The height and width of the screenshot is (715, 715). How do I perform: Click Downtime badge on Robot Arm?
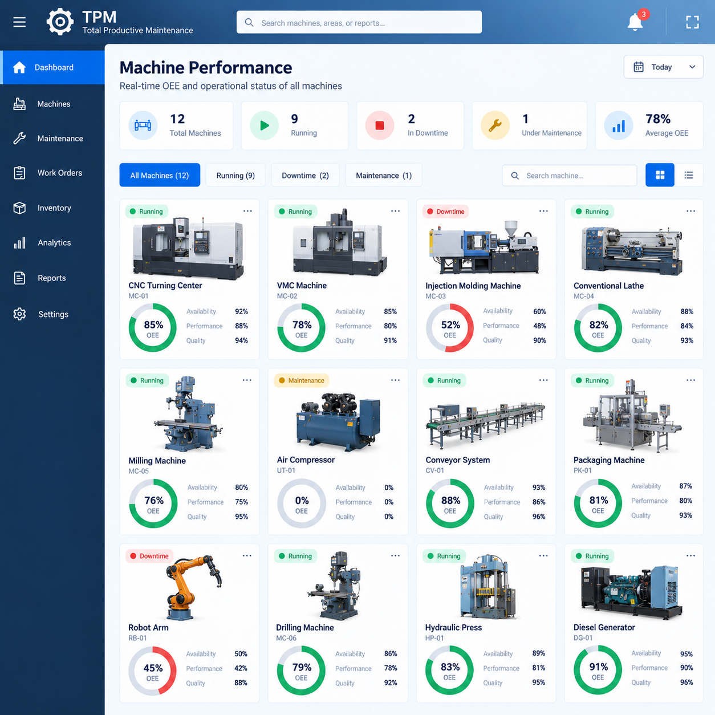[149, 556]
